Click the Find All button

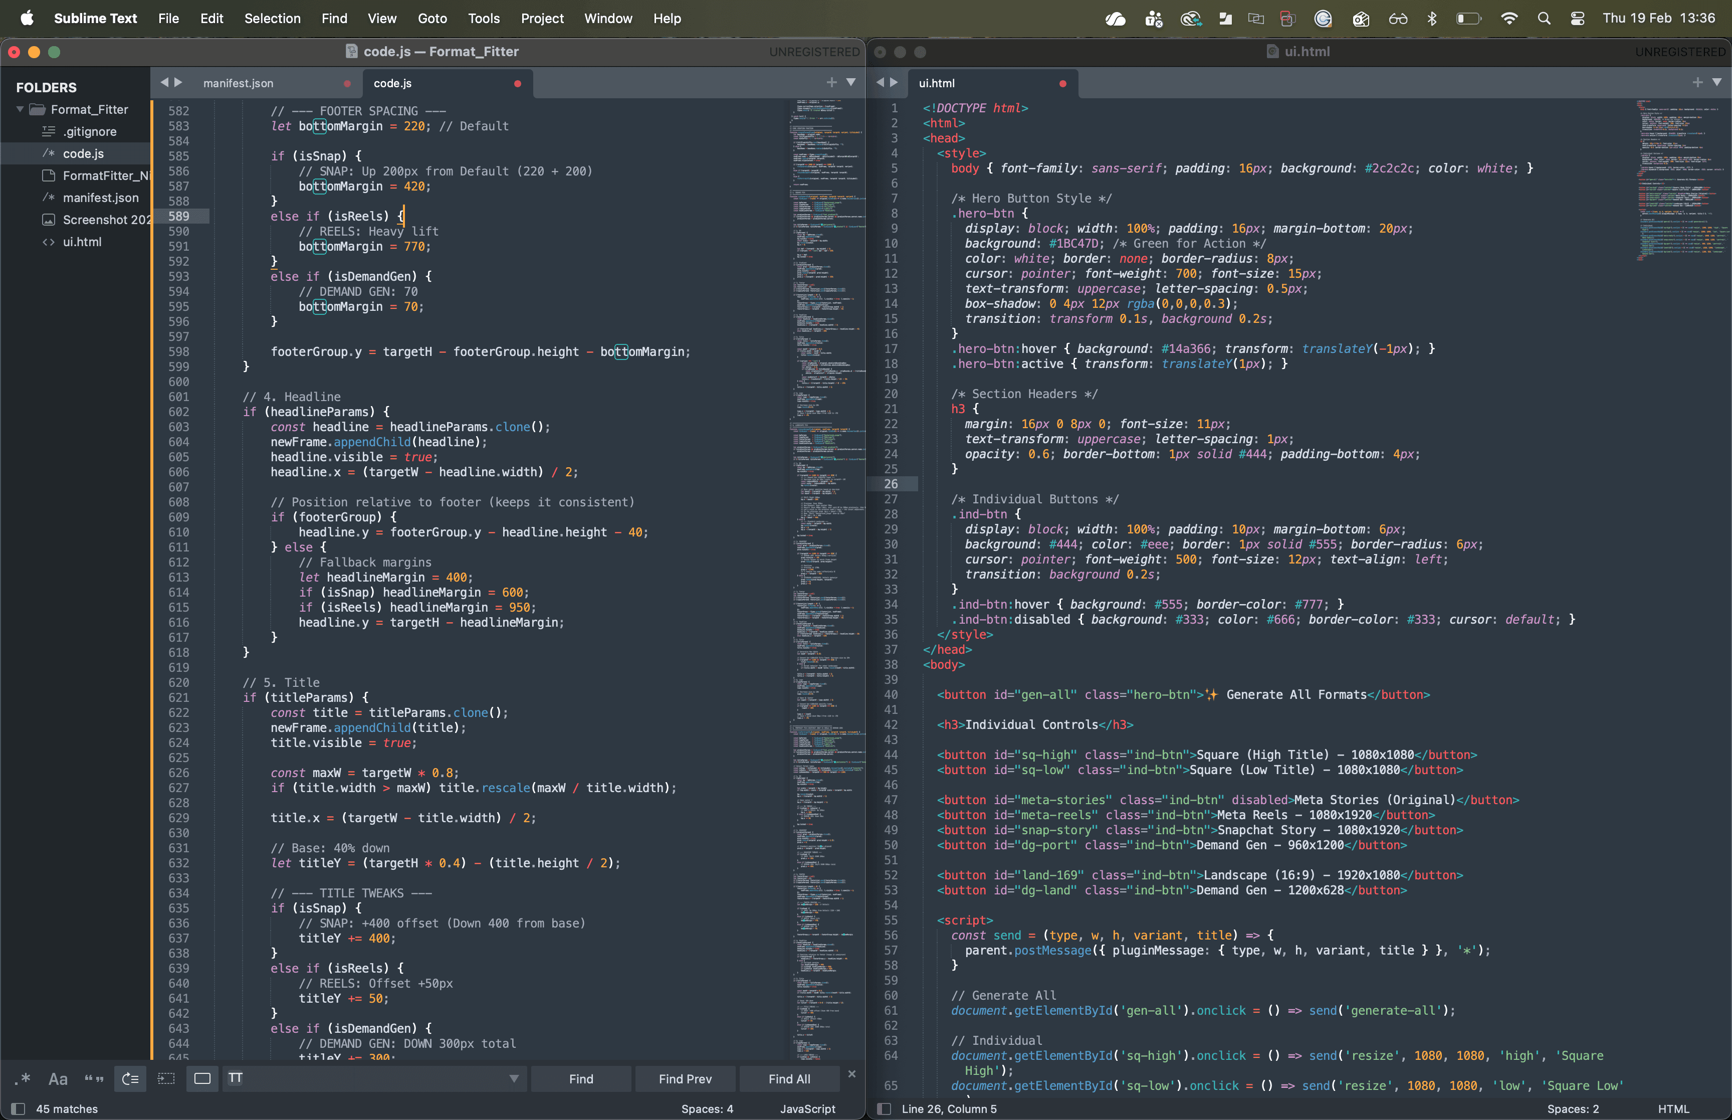789,1078
